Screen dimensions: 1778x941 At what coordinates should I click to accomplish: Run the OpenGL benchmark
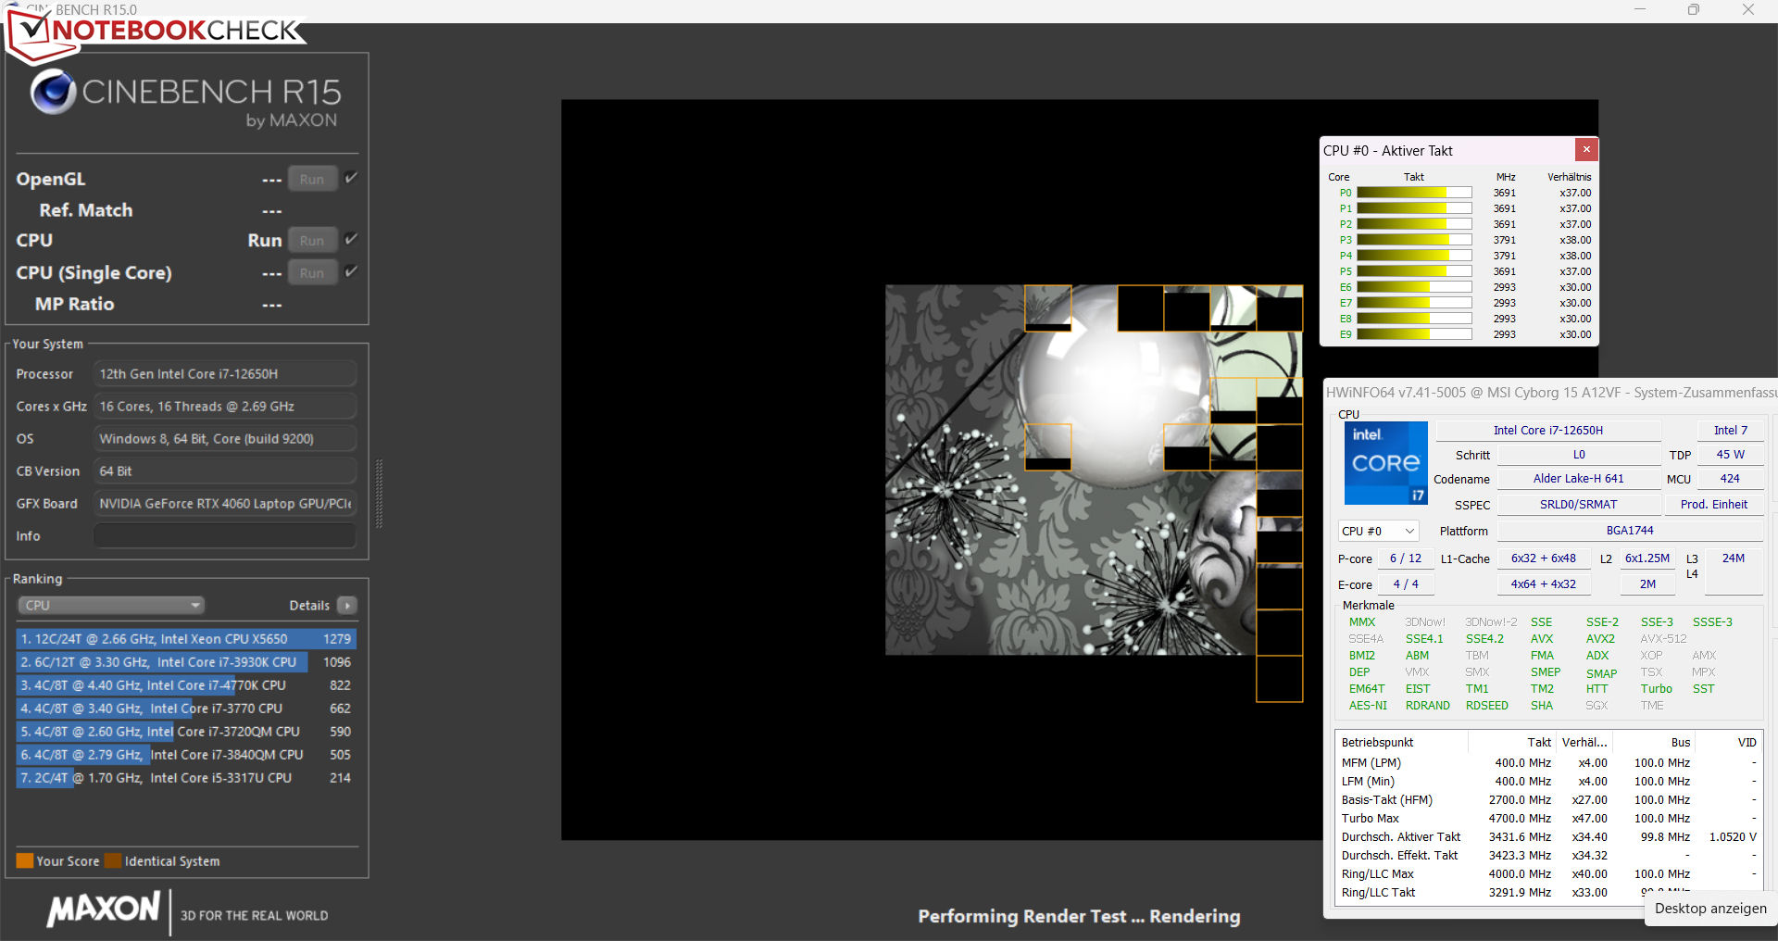(x=312, y=180)
